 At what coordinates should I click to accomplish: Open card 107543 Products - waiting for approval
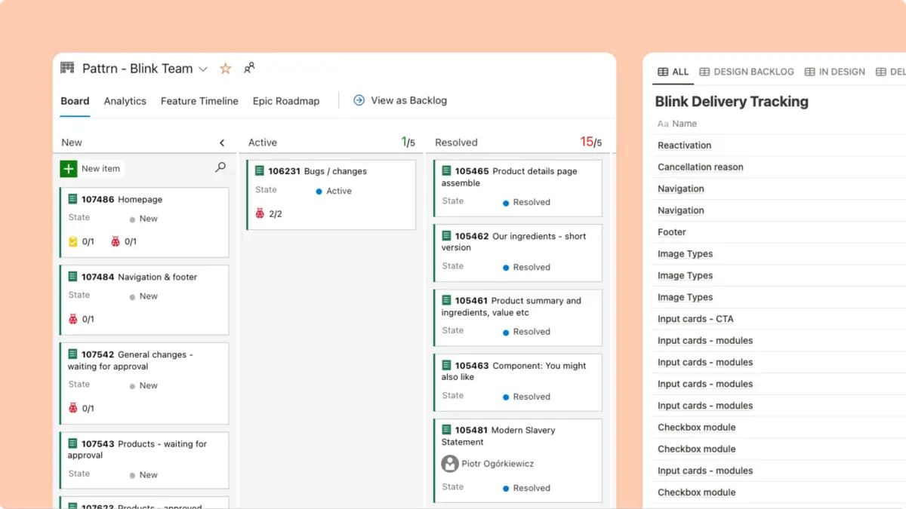pyautogui.click(x=144, y=461)
